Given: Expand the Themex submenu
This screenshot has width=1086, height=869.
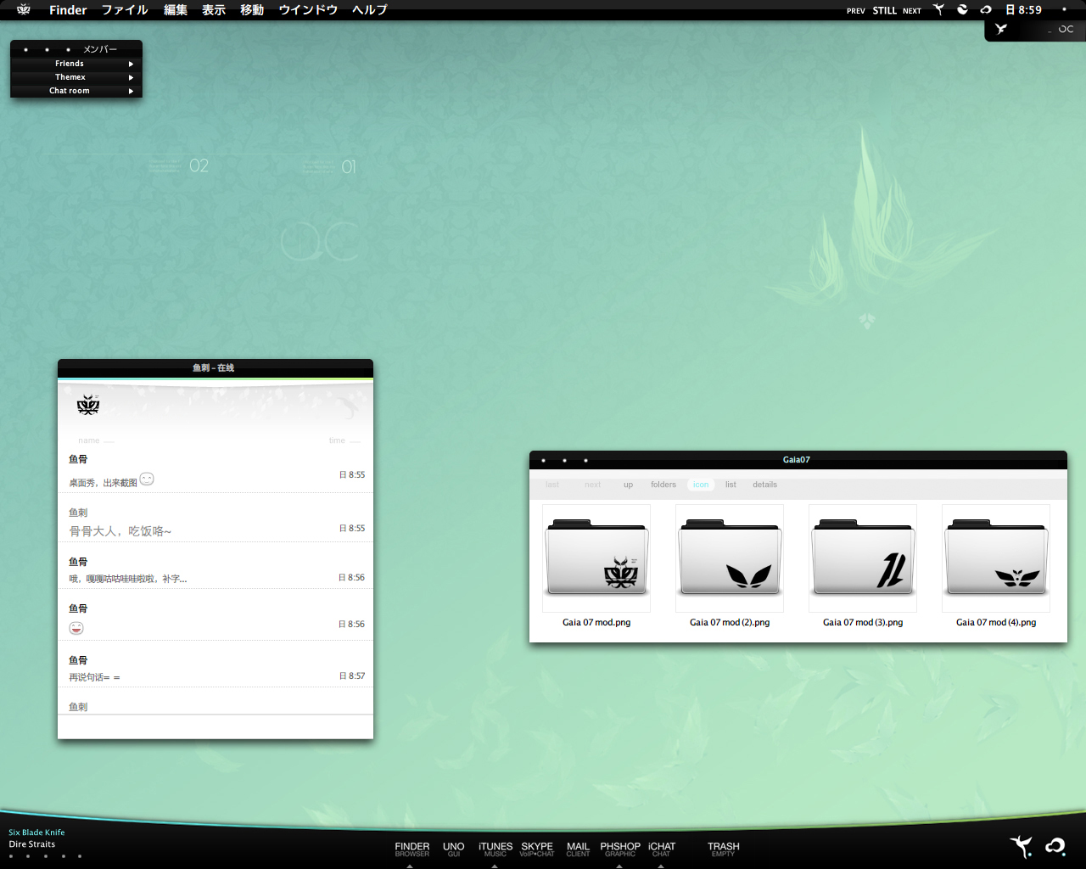Looking at the screenshot, I should click(76, 77).
